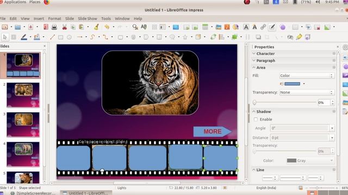Open the Tools menu
The image size is (348, 195).
(106, 18)
